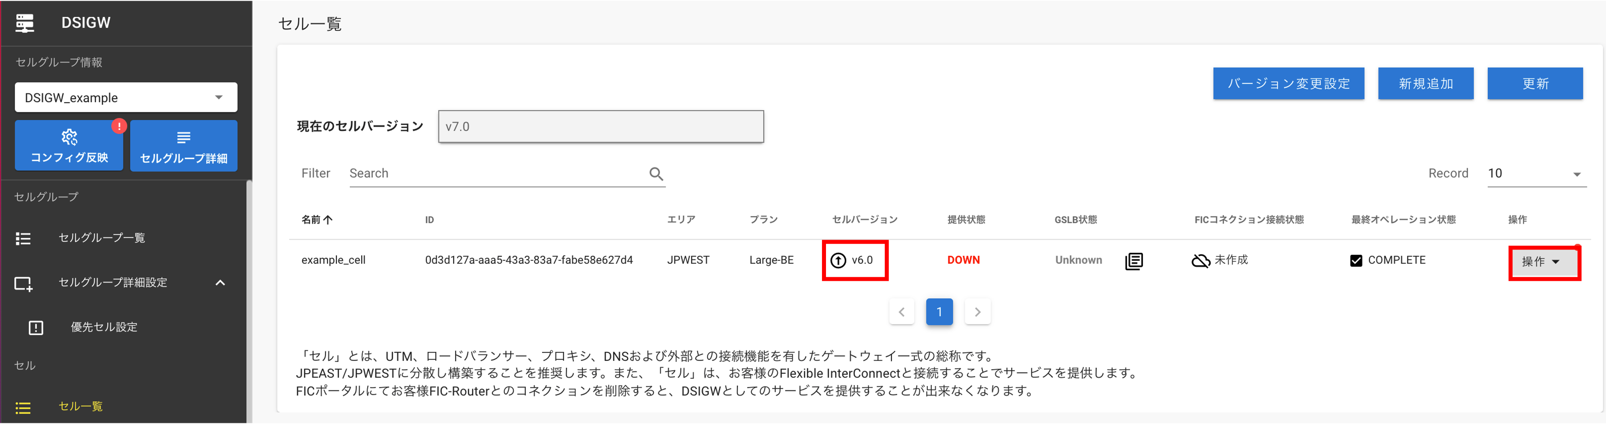The width and height of the screenshot is (1606, 424).
Task: Click the cell ID 0d3d127a-aaa5-43a3-83a7-fabe58e627d4
Action: pos(529,260)
